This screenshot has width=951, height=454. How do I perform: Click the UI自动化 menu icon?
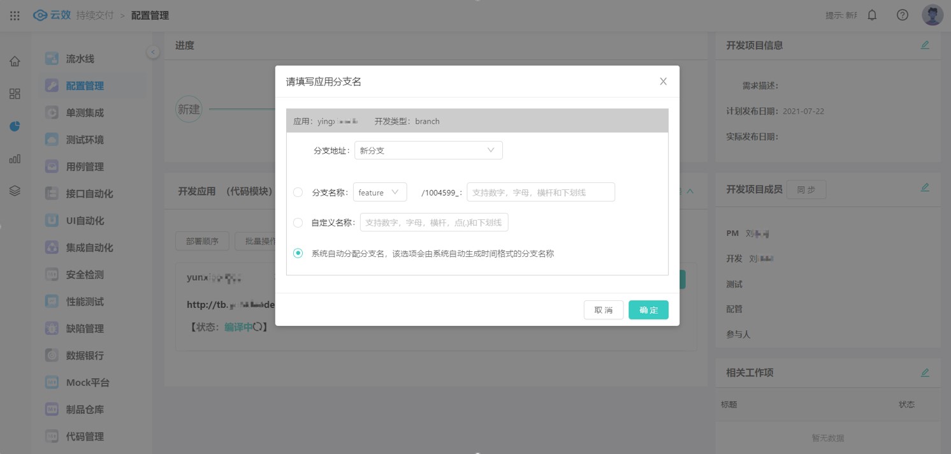click(52, 221)
